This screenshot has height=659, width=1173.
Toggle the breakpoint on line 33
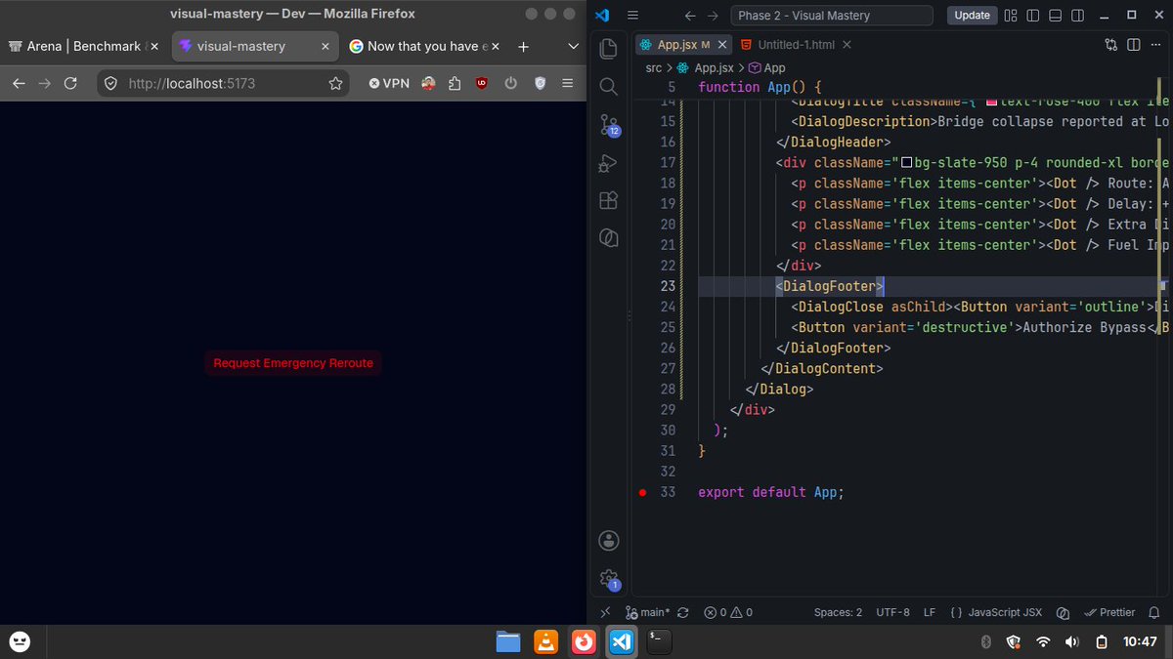[642, 493]
